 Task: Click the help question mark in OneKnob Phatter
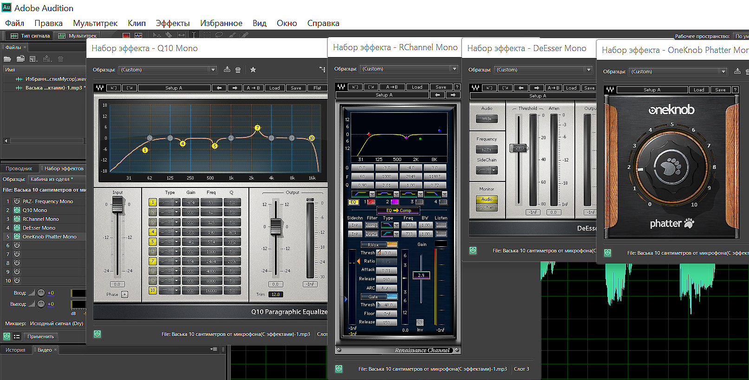click(735, 90)
